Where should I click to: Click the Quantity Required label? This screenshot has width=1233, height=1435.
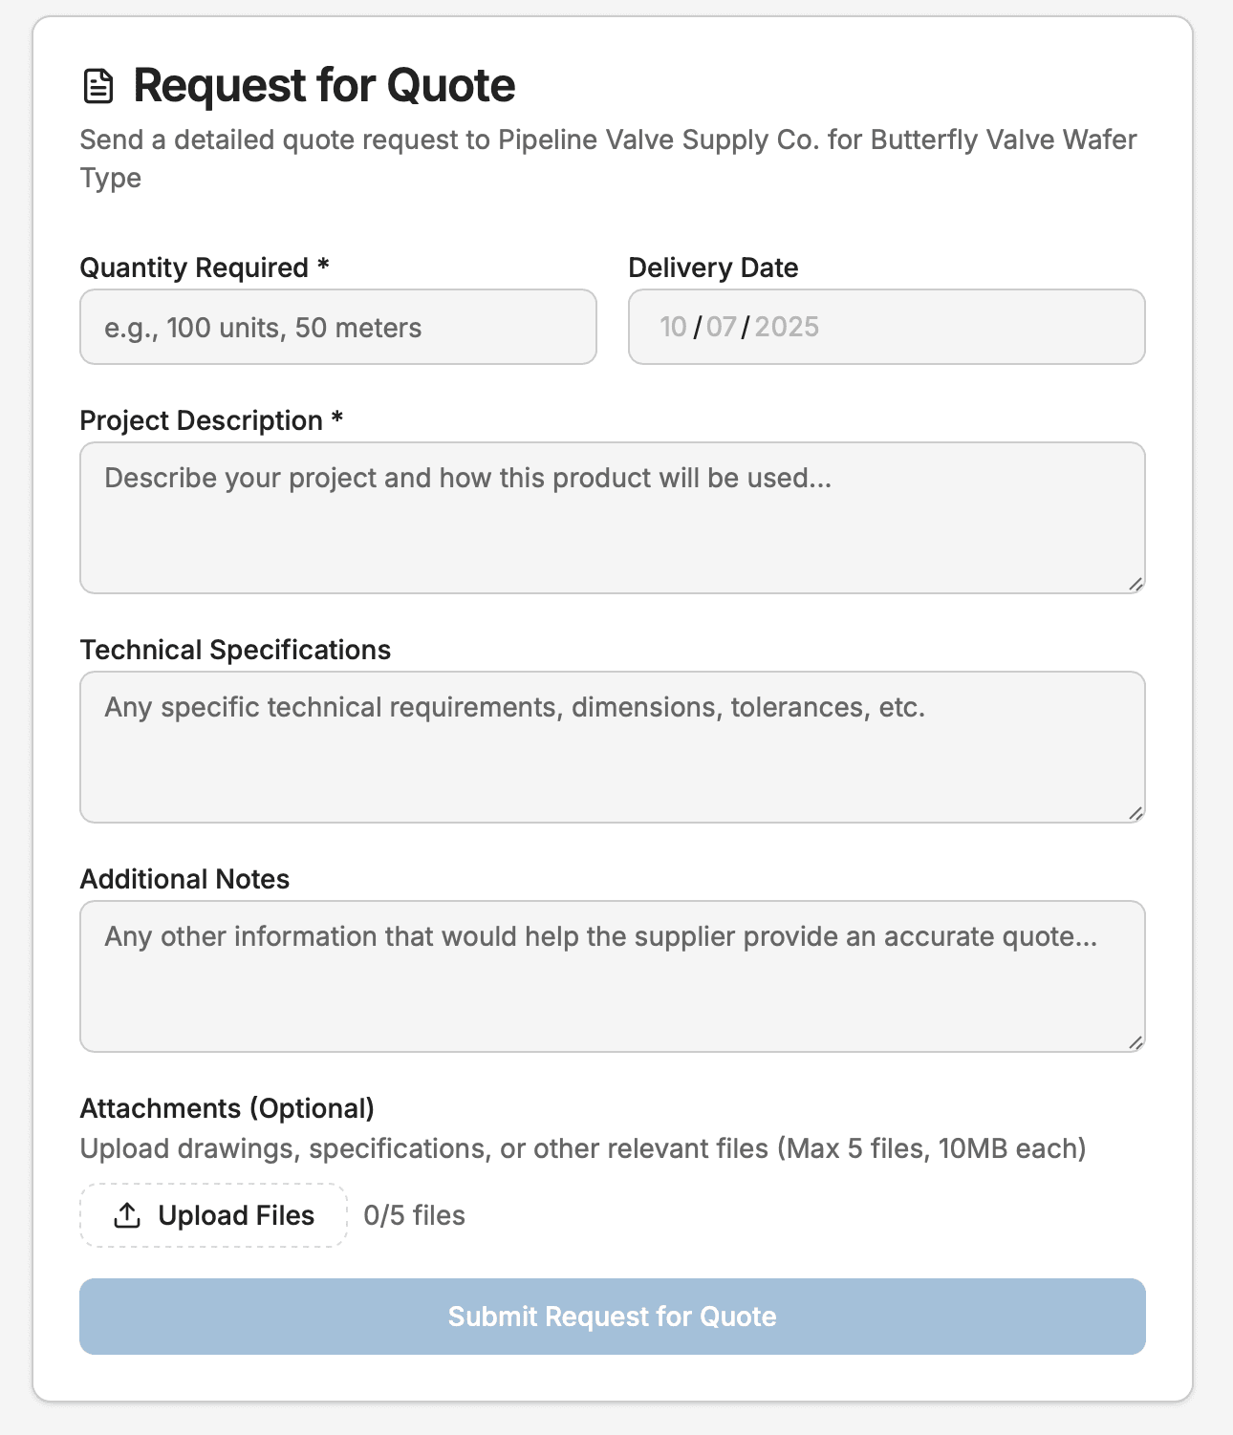pyautogui.click(x=203, y=268)
